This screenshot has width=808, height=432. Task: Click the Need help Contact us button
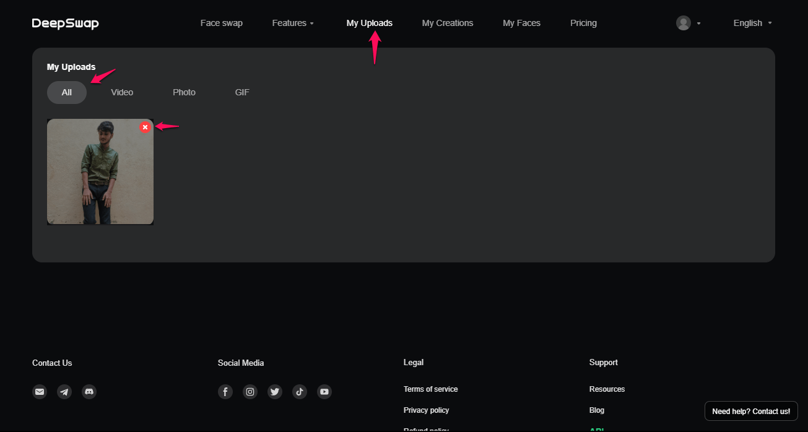click(750, 410)
